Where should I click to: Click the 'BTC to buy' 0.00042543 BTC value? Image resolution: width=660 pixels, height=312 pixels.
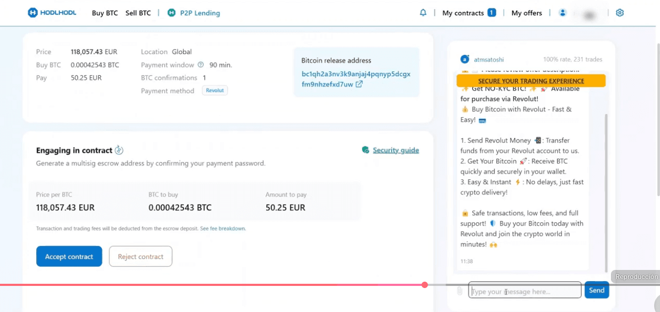(180, 208)
